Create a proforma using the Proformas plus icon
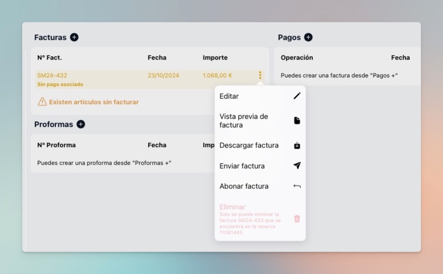The height and width of the screenshot is (274, 443). (81, 124)
